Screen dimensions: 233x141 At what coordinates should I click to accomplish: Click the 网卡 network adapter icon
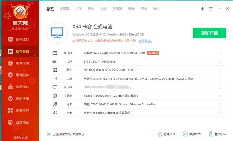[55, 104]
